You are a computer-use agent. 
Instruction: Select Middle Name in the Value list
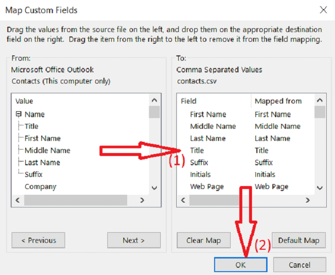(x=48, y=150)
